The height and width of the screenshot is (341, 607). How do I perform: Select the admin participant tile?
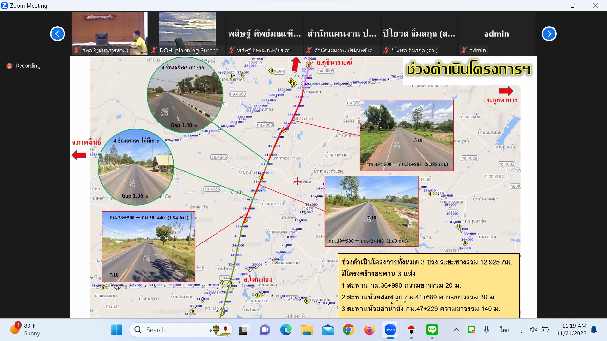(496, 34)
